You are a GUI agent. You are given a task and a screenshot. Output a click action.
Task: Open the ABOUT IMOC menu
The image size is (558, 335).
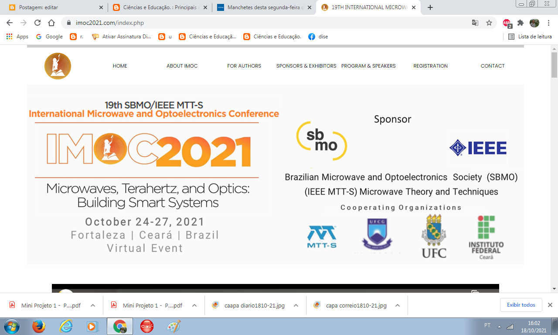tap(182, 66)
